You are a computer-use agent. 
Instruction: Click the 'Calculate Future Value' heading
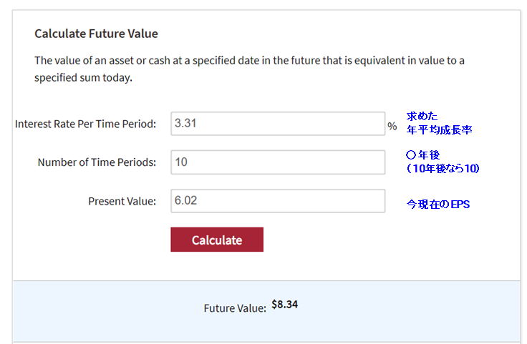coord(96,34)
